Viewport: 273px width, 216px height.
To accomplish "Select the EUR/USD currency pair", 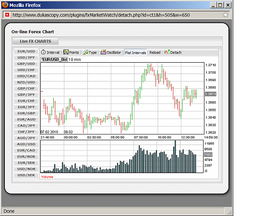I will coord(26,51).
